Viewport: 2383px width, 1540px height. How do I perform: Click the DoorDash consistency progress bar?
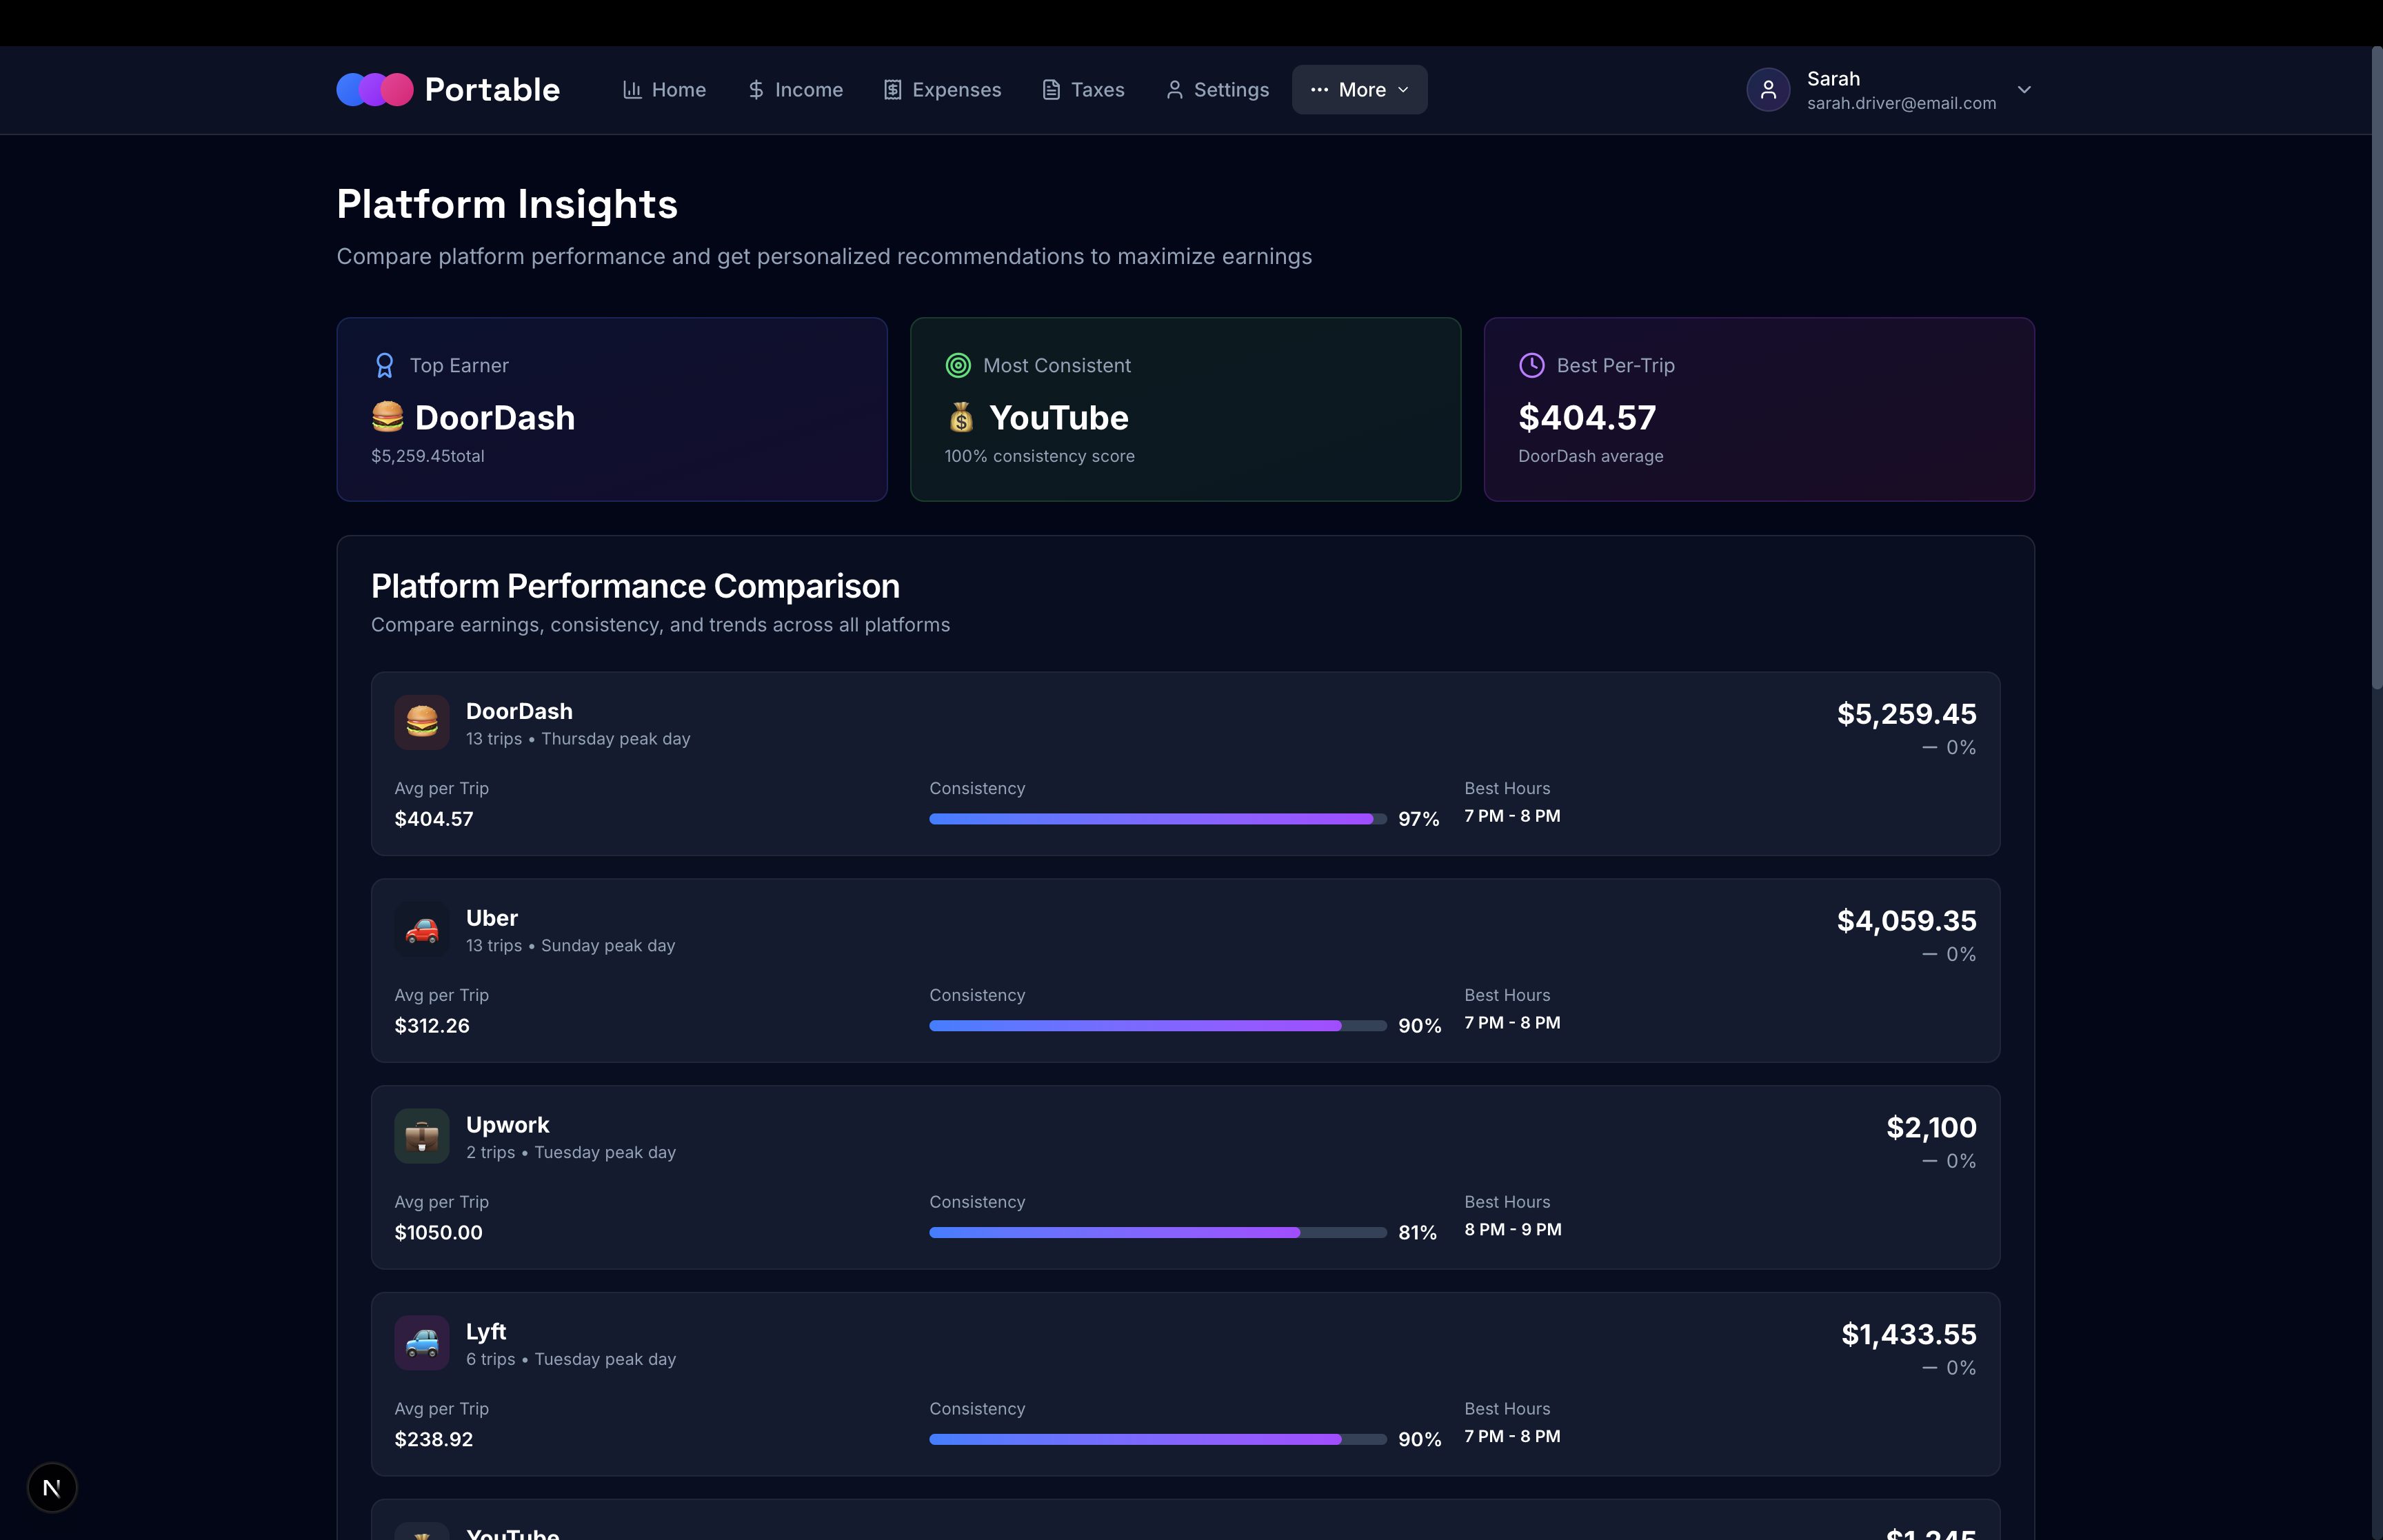click(x=1157, y=819)
